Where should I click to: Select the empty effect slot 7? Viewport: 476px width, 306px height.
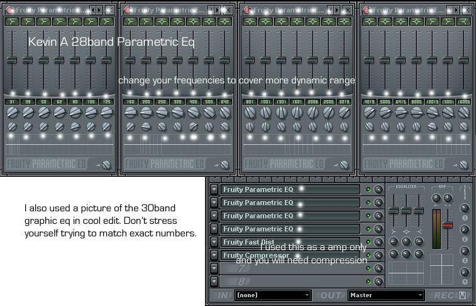click(x=290, y=268)
